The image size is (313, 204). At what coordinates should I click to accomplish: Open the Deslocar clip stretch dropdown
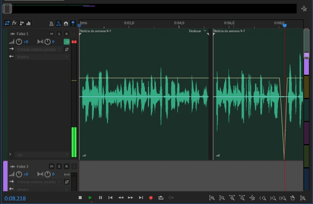point(197,31)
